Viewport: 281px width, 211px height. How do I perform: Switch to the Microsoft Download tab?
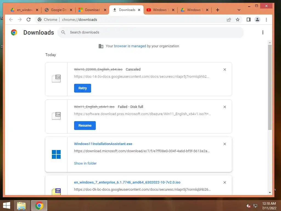(93, 10)
